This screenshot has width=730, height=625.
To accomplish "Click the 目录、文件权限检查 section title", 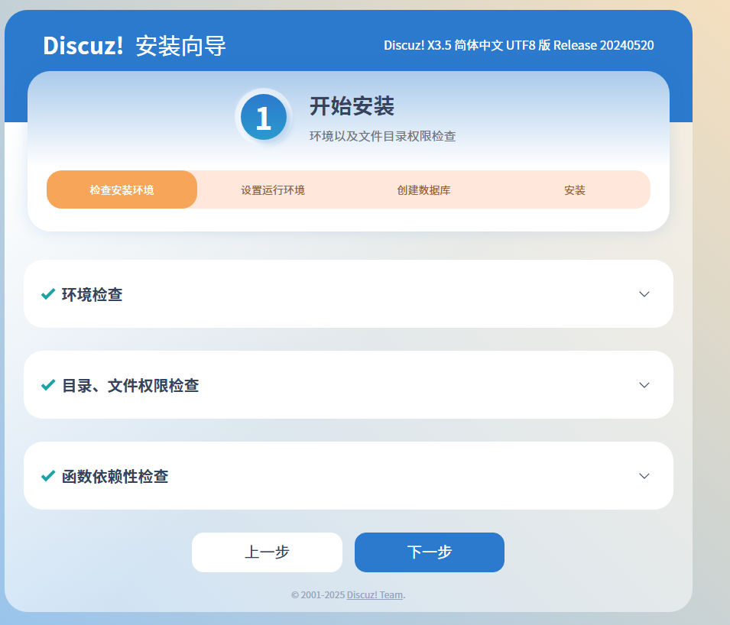I will 131,385.
